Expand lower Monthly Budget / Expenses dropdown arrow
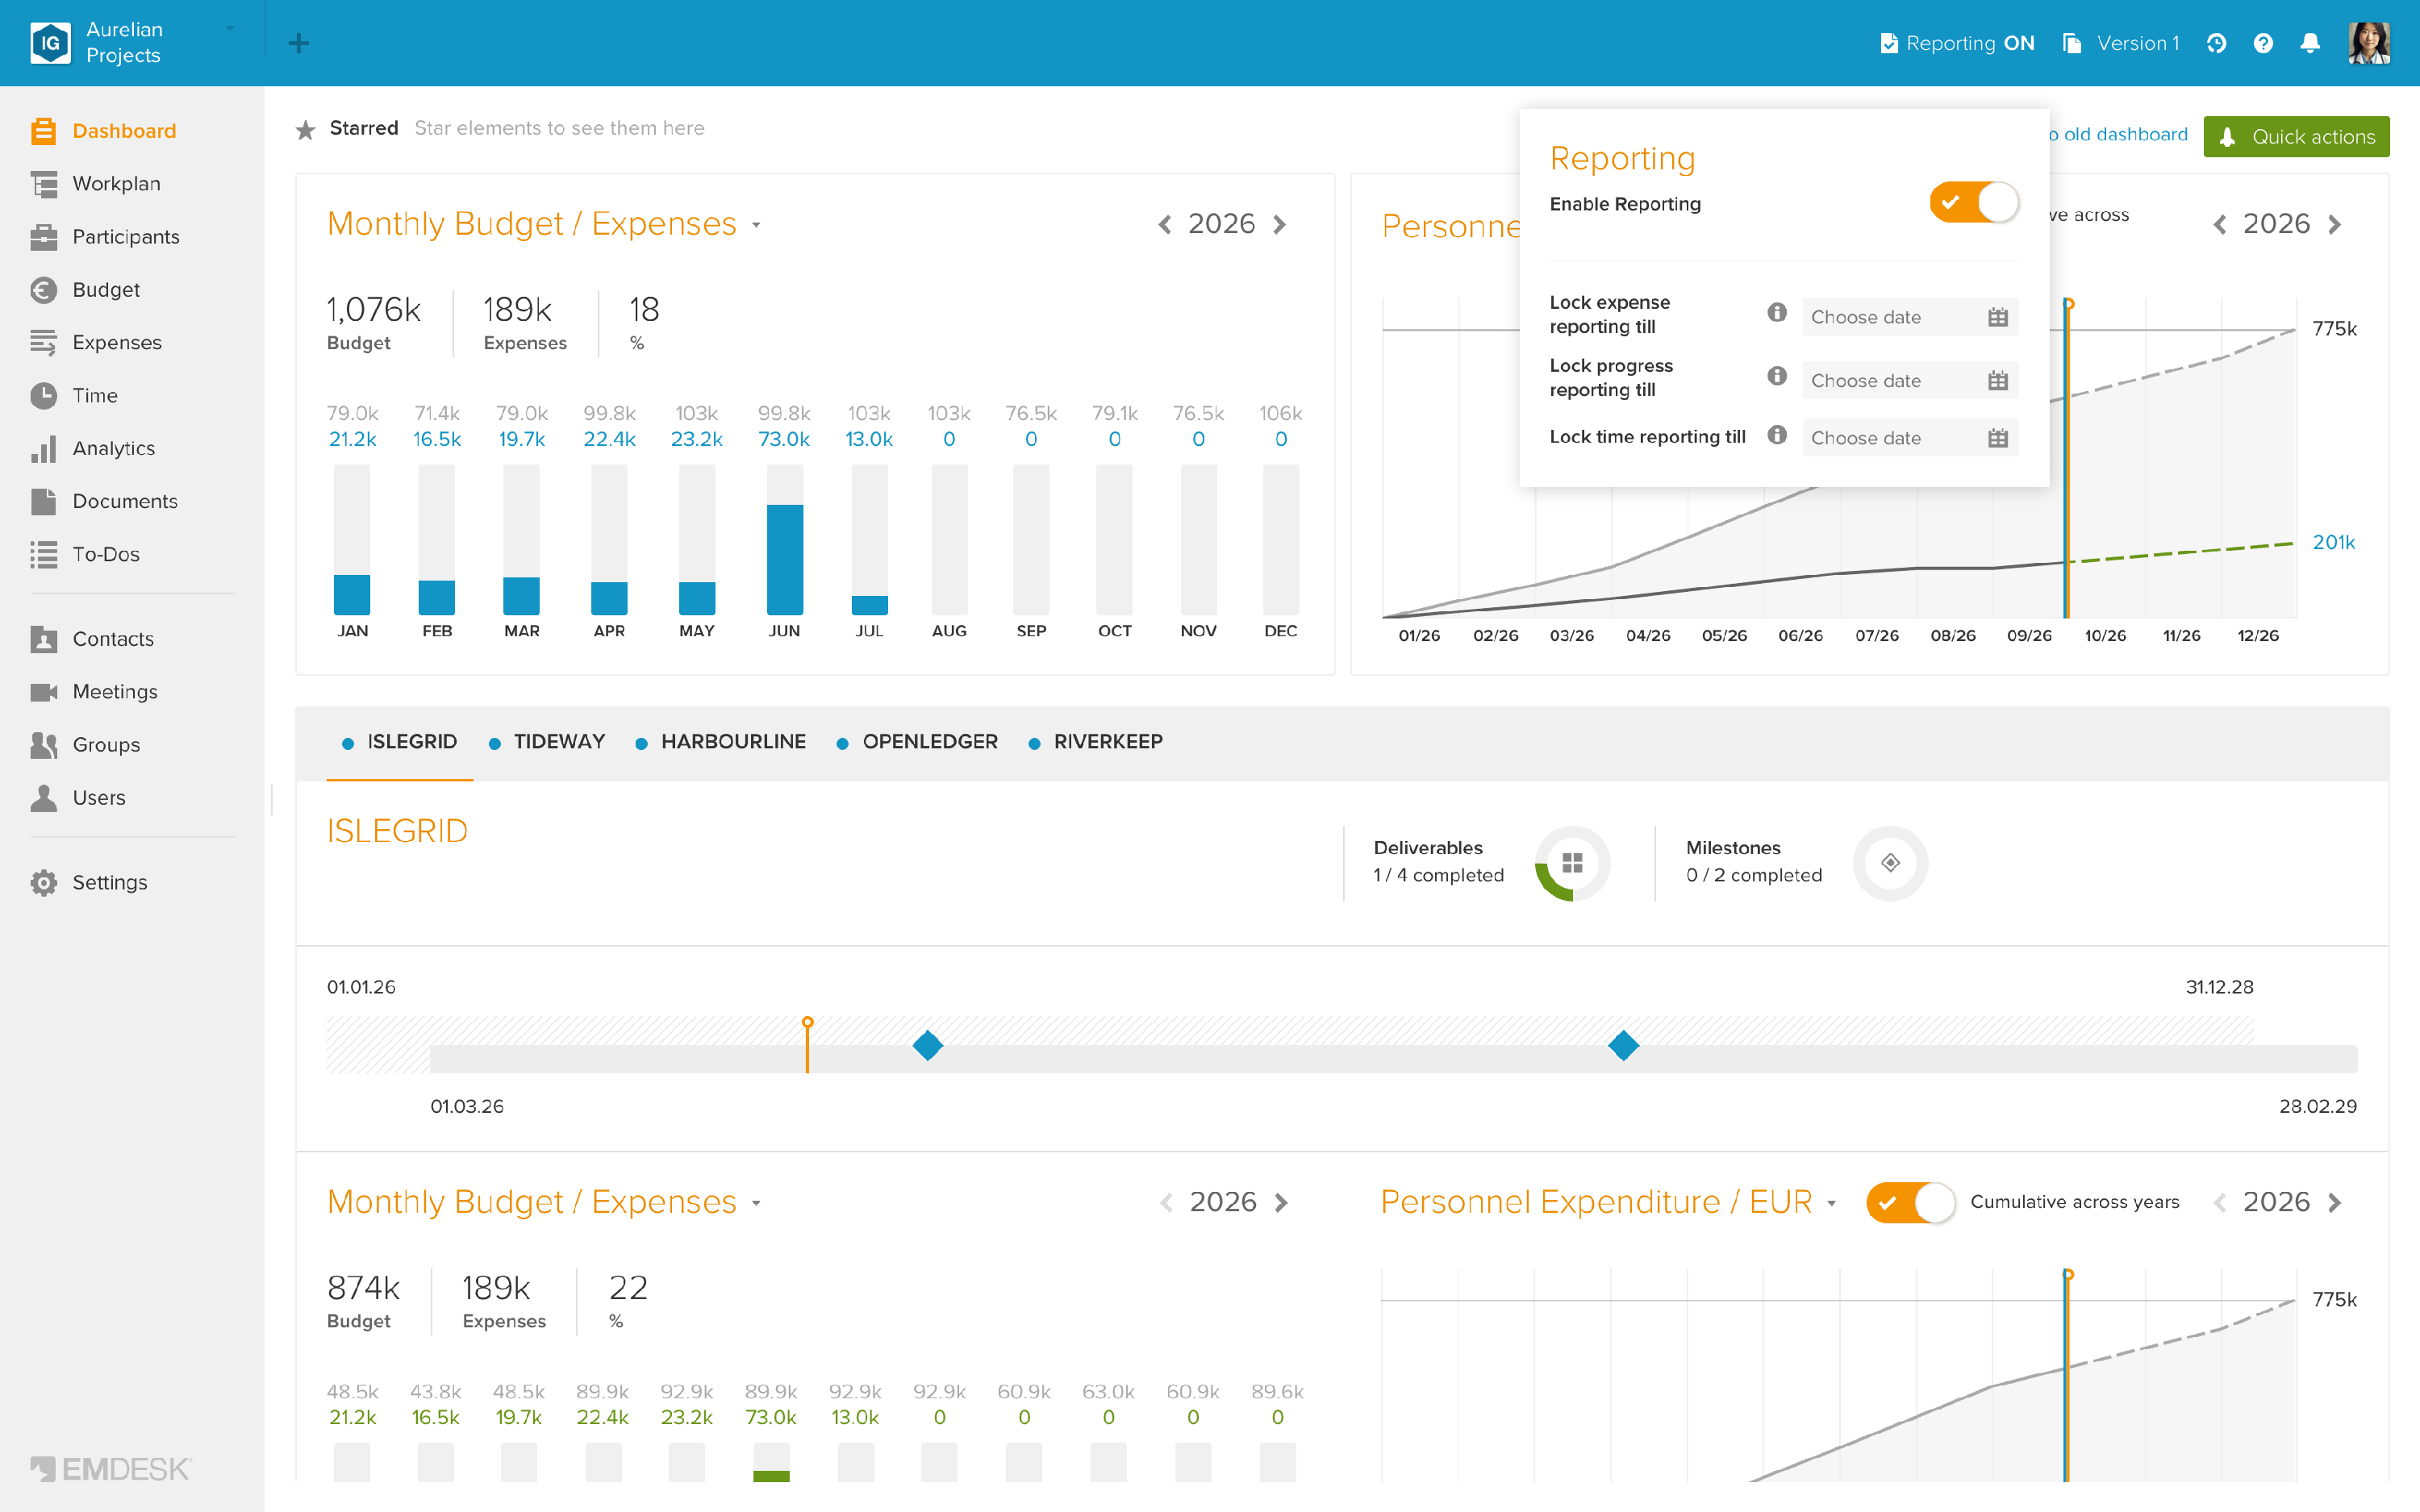The image size is (2420, 1512). (x=756, y=1204)
